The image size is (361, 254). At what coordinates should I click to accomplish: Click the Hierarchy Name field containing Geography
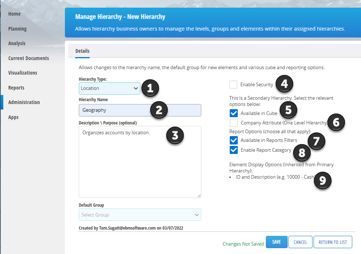[x=140, y=110]
